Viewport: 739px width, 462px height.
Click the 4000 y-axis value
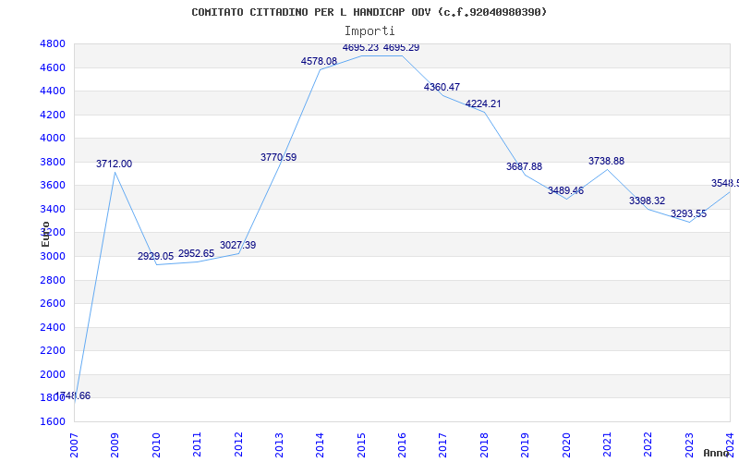click(x=53, y=139)
